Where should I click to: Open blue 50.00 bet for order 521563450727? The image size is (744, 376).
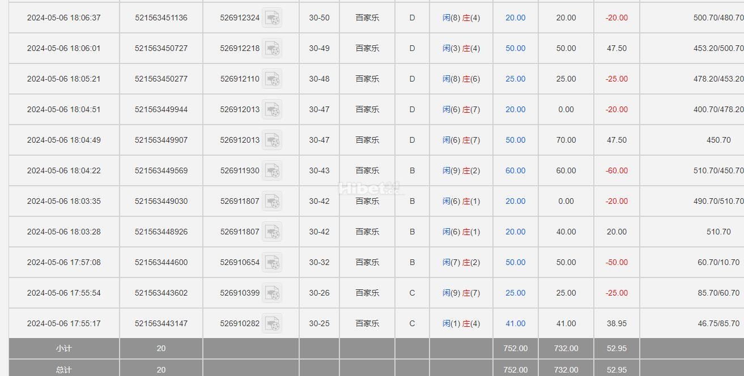pos(516,48)
